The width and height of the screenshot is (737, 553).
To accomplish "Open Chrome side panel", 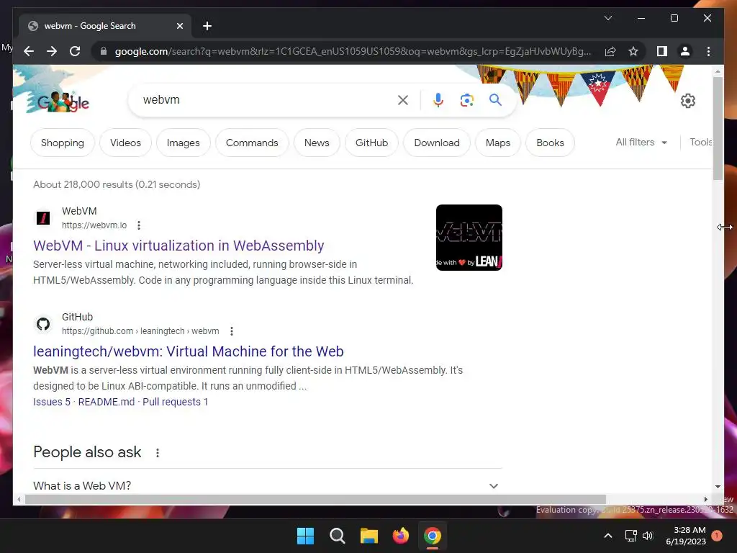I will pos(662,51).
